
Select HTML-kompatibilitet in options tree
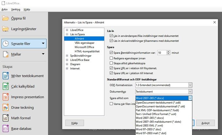pyautogui.click(x=87, y=51)
